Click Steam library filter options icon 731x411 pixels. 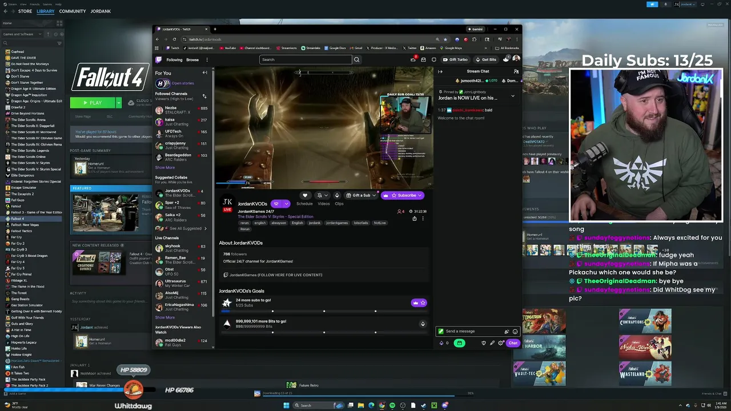pyautogui.click(x=59, y=43)
